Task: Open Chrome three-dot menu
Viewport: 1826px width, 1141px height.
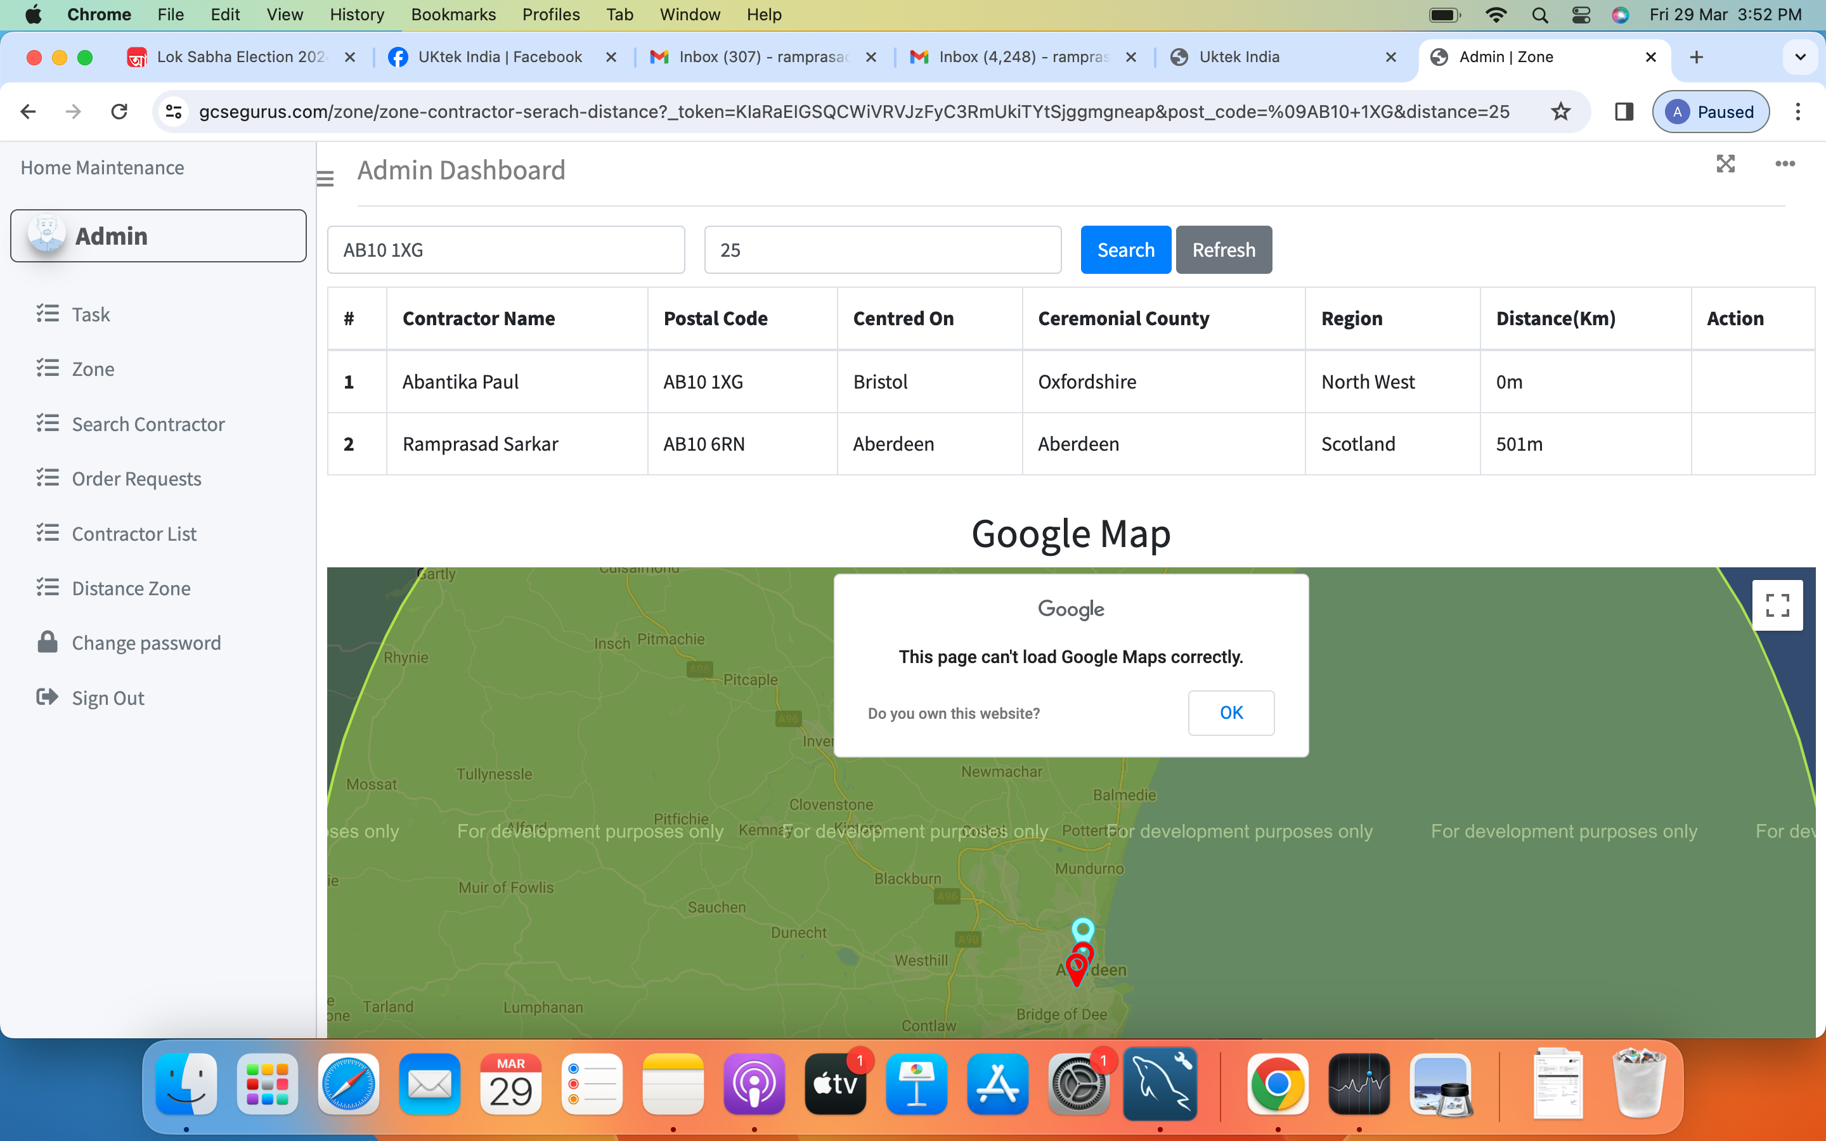Action: pos(1798,112)
